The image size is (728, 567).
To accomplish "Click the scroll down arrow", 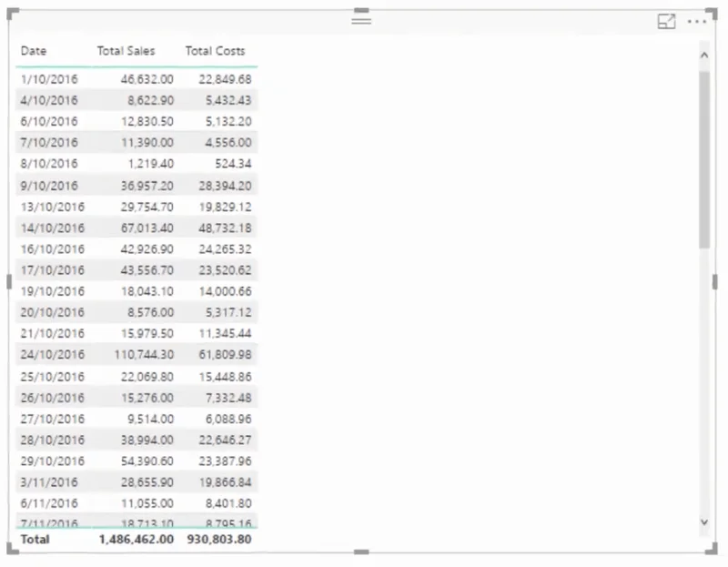I will (x=704, y=522).
